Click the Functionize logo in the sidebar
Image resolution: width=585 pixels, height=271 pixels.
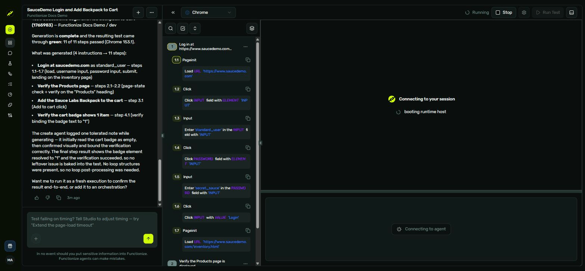pyautogui.click(x=10, y=13)
